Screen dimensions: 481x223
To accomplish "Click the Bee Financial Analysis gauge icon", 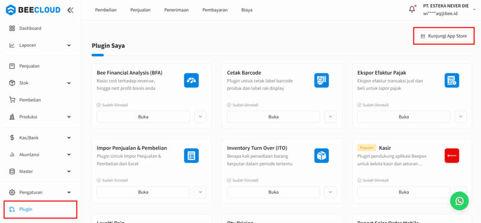I will click(x=192, y=80).
